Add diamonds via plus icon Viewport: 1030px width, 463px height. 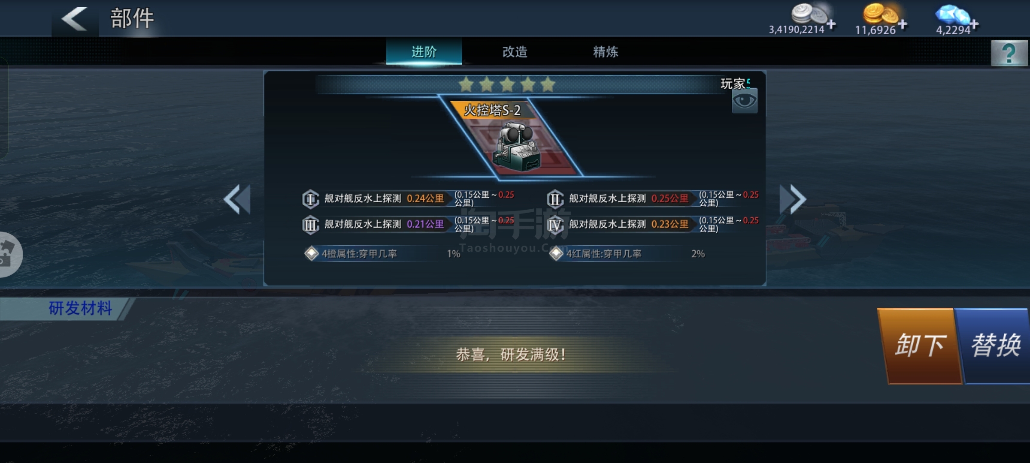tap(974, 24)
